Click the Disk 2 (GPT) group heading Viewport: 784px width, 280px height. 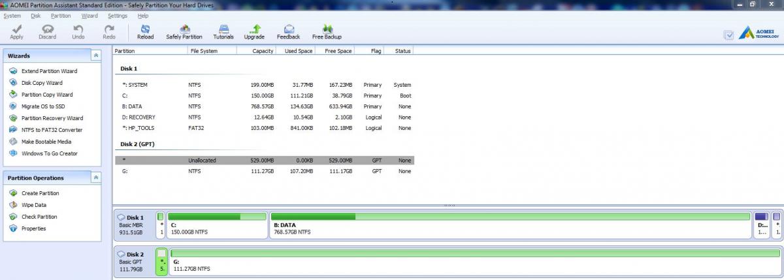(137, 144)
